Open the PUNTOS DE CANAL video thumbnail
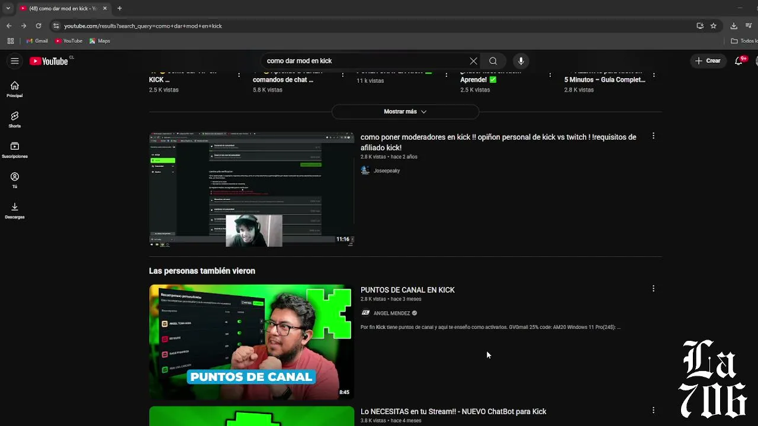Viewport: 758px width, 426px height. point(252,342)
